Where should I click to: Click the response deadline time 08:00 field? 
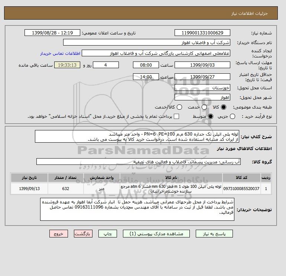click(146, 65)
